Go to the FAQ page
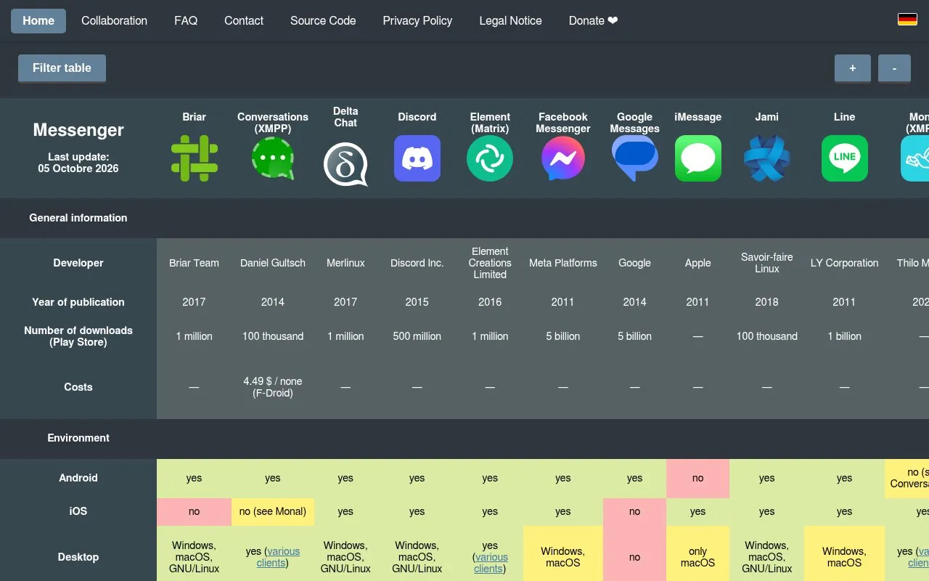The image size is (929, 581). coord(186,21)
